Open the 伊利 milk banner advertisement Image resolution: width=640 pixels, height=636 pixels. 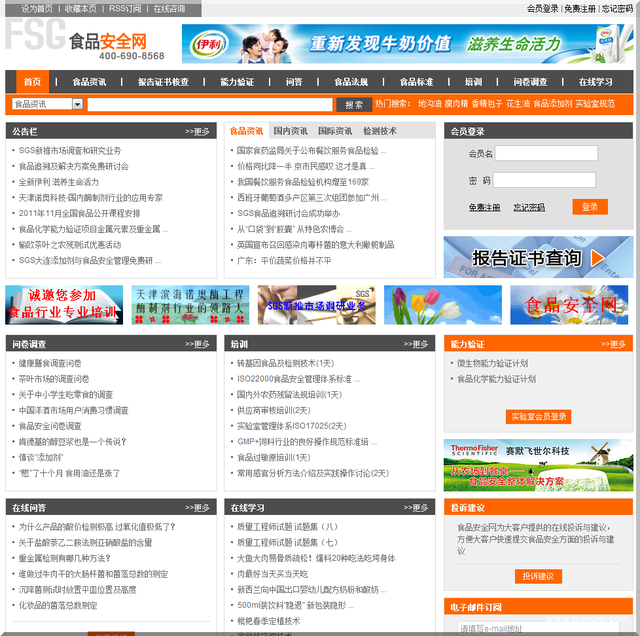407,44
